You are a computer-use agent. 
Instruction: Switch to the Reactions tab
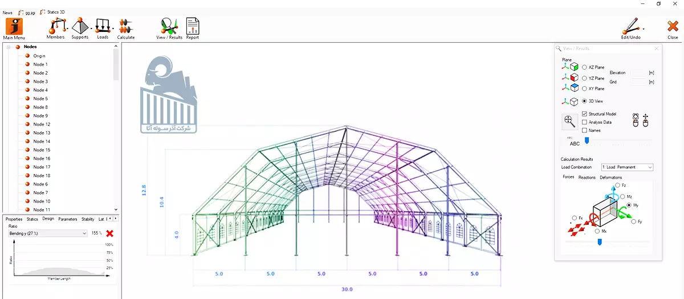click(x=587, y=177)
